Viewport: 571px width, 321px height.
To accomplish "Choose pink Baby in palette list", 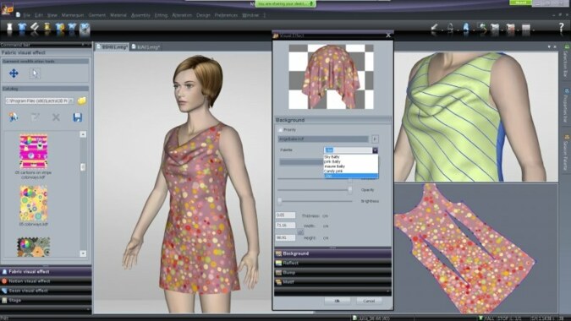I will pos(351,161).
